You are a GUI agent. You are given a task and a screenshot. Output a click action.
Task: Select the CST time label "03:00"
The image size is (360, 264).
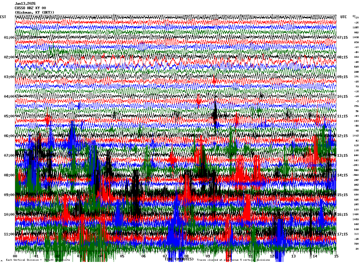coord(9,77)
